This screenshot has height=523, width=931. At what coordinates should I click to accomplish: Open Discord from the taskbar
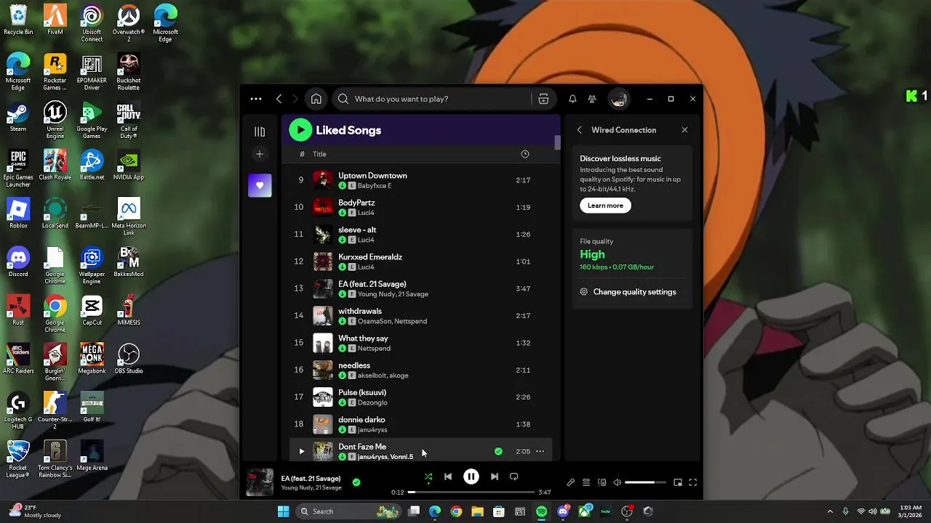[x=563, y=511]
